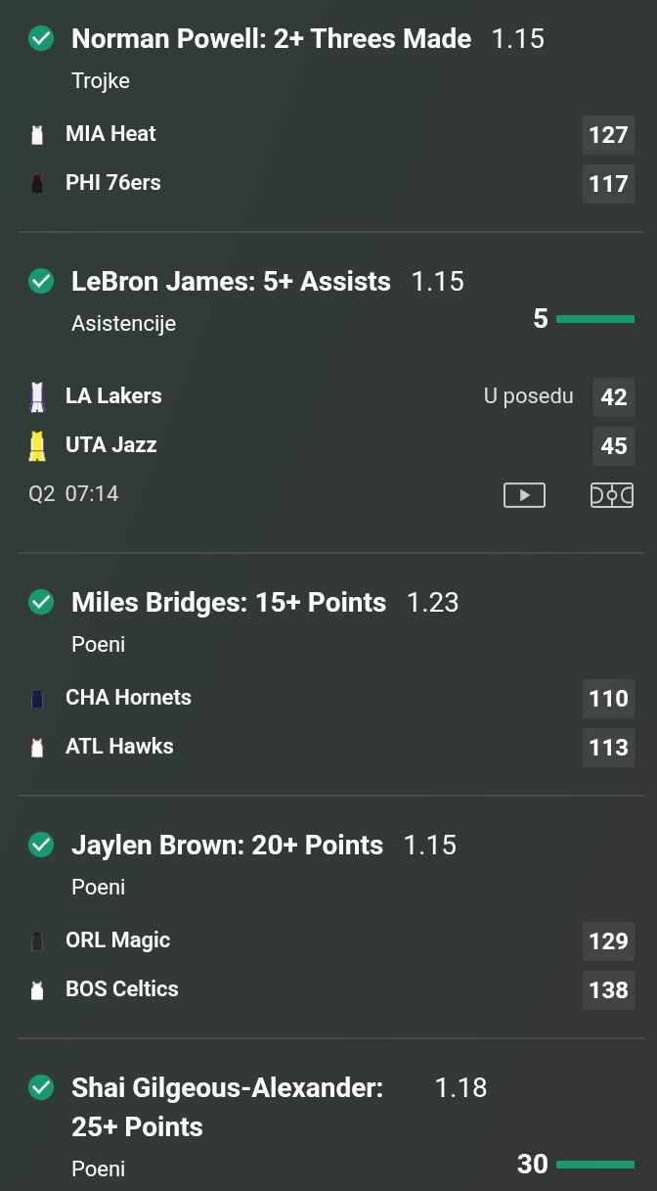
Task: Open Shai Gilgeous-Alexander 25+ Points selection
Action: click(x=227, y=1107)
